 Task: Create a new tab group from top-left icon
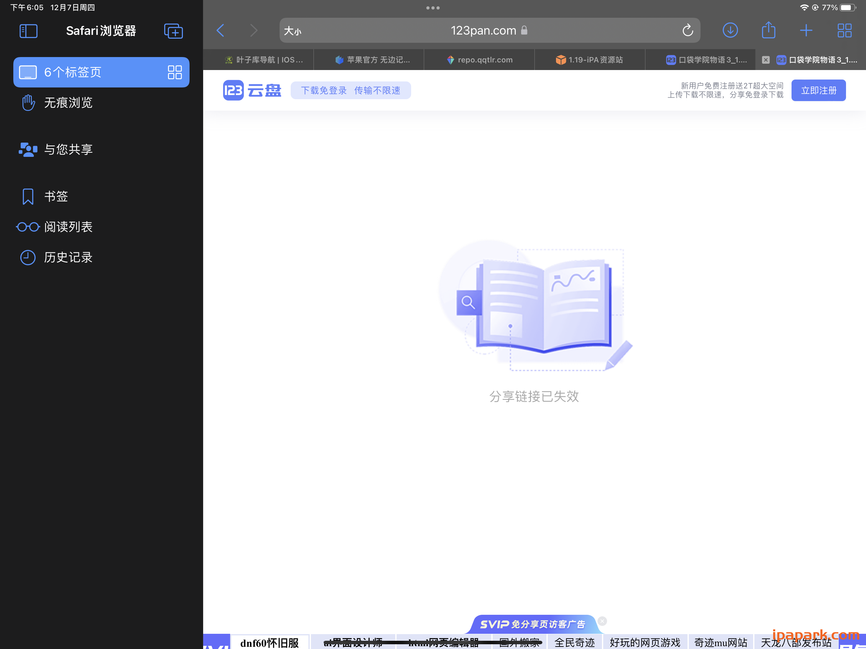click(x=173, y=31)
